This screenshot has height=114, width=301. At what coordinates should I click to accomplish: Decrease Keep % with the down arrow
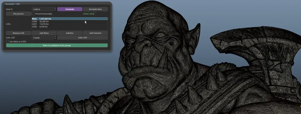pos(55,10)
